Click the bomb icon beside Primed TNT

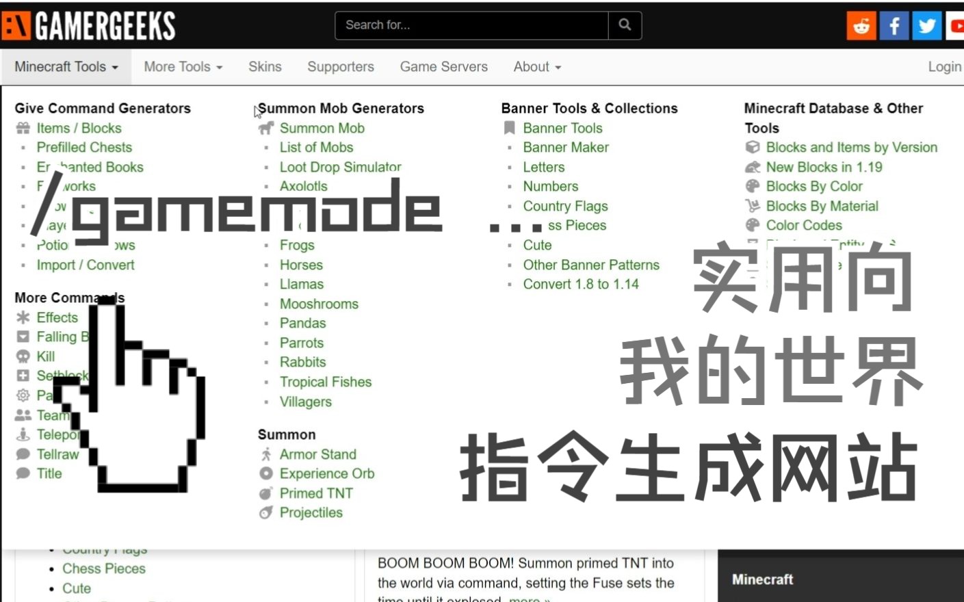(x=266, y=493)
